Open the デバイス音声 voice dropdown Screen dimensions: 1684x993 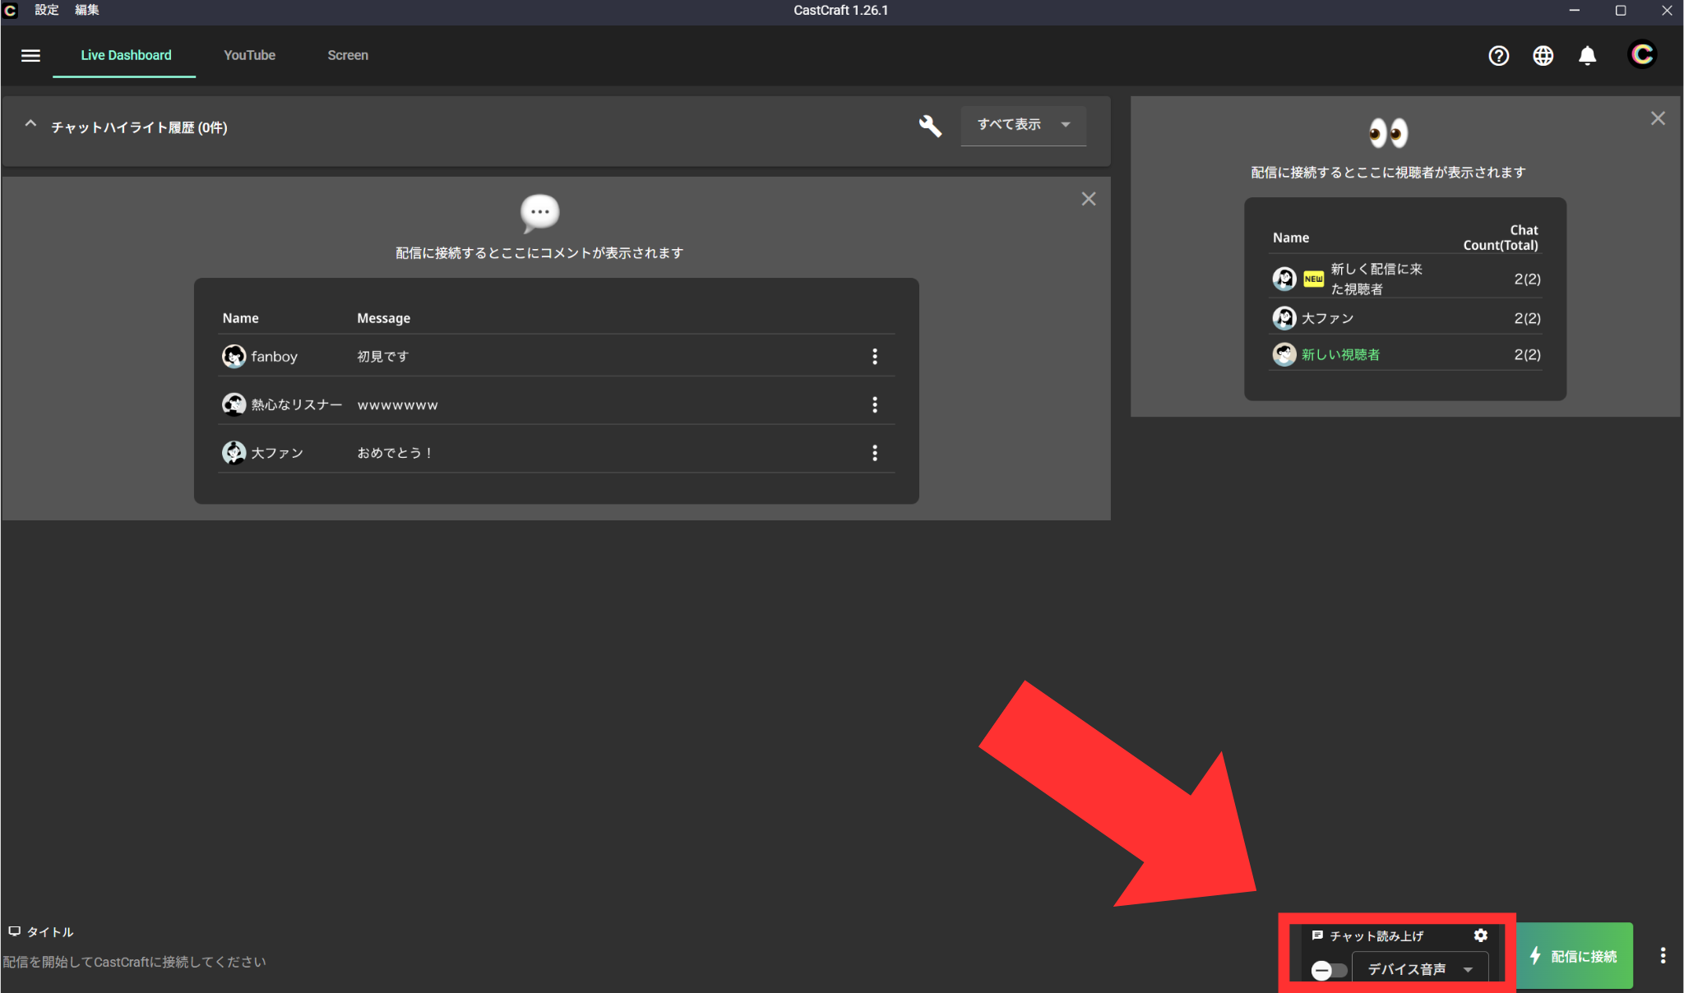click(1419, 969)
